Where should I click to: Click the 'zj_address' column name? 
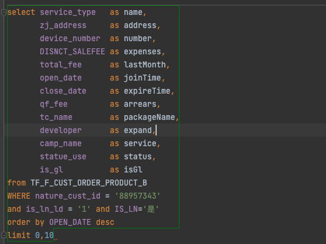pyautogui.click(x=63, y=26)
